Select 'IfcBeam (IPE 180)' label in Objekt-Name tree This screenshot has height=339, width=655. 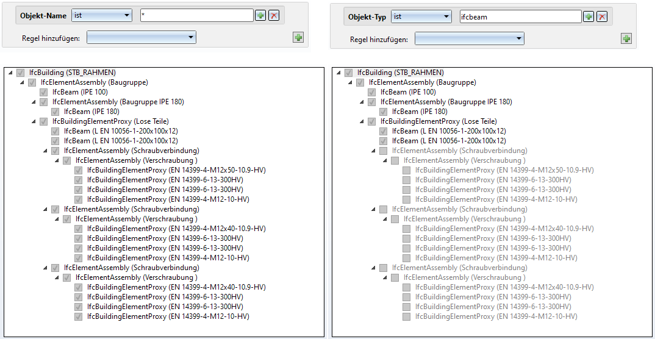pyautogui.click(x=92, y=112)
